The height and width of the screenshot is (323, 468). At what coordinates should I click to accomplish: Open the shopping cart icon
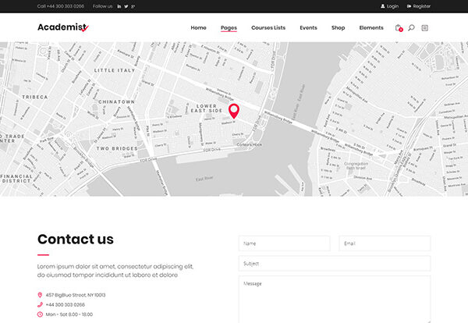click(x=399, y=28)
